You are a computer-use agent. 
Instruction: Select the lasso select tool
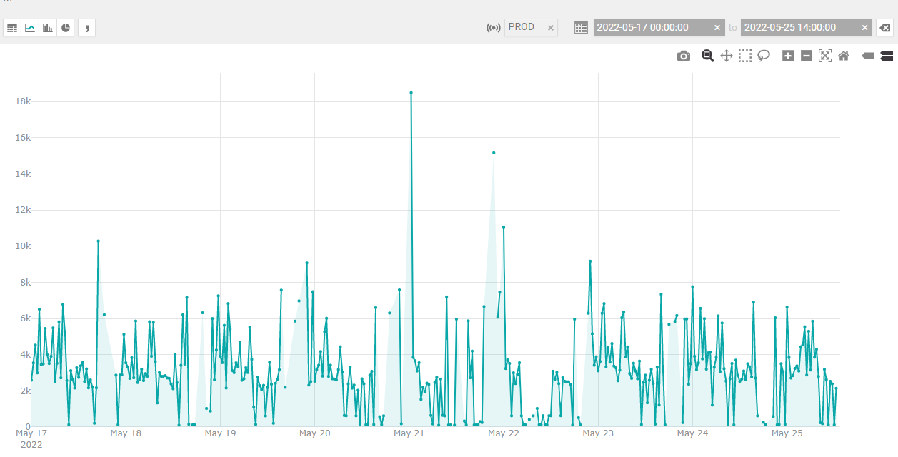click(763, 55)
